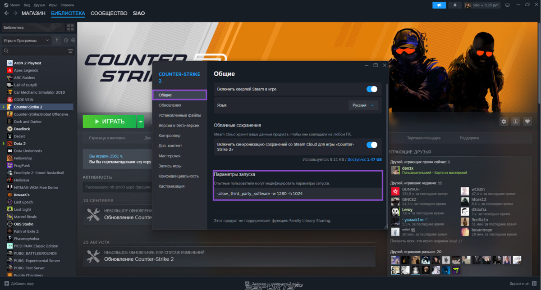Screen dimensions: 541x290
Task: Click the library search field
Action: (34, 51)
